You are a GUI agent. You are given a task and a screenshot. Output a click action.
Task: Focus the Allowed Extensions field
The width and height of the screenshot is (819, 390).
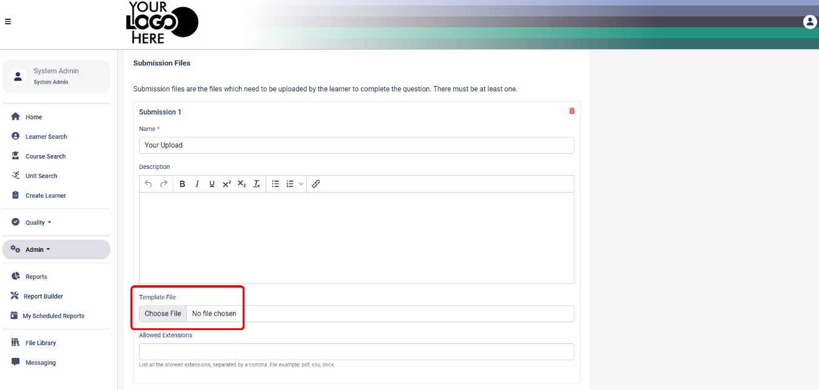point(357,352)
